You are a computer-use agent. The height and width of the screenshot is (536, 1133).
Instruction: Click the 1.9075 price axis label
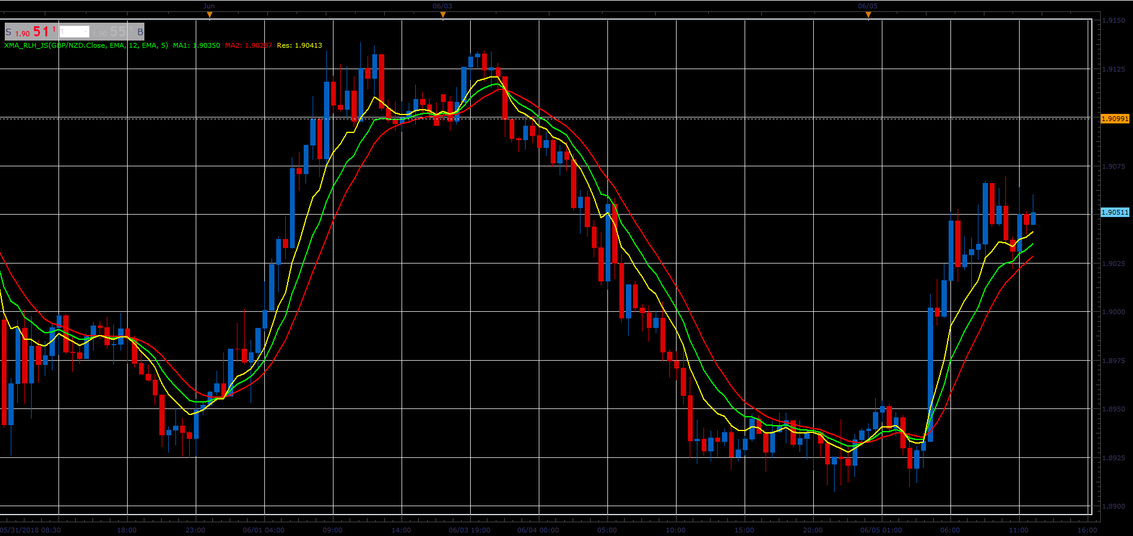[x=1113, y=166]
